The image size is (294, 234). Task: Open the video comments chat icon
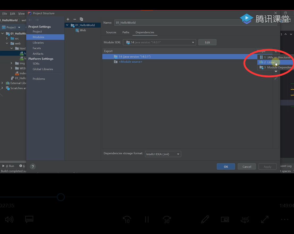29,219
